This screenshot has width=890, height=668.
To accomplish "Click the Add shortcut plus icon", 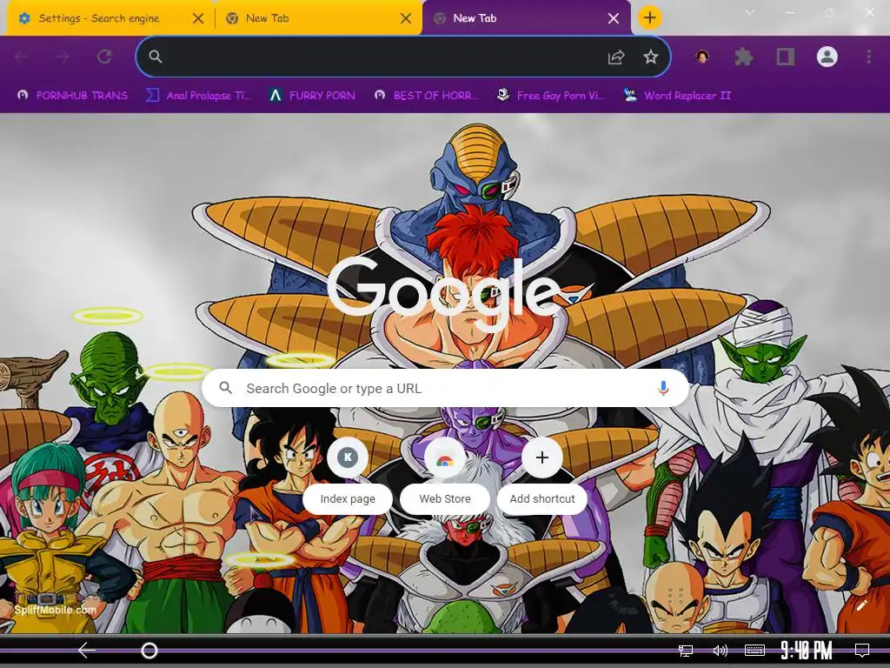I will 542,458.
